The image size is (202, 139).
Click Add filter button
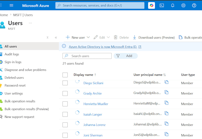(126, 56)
